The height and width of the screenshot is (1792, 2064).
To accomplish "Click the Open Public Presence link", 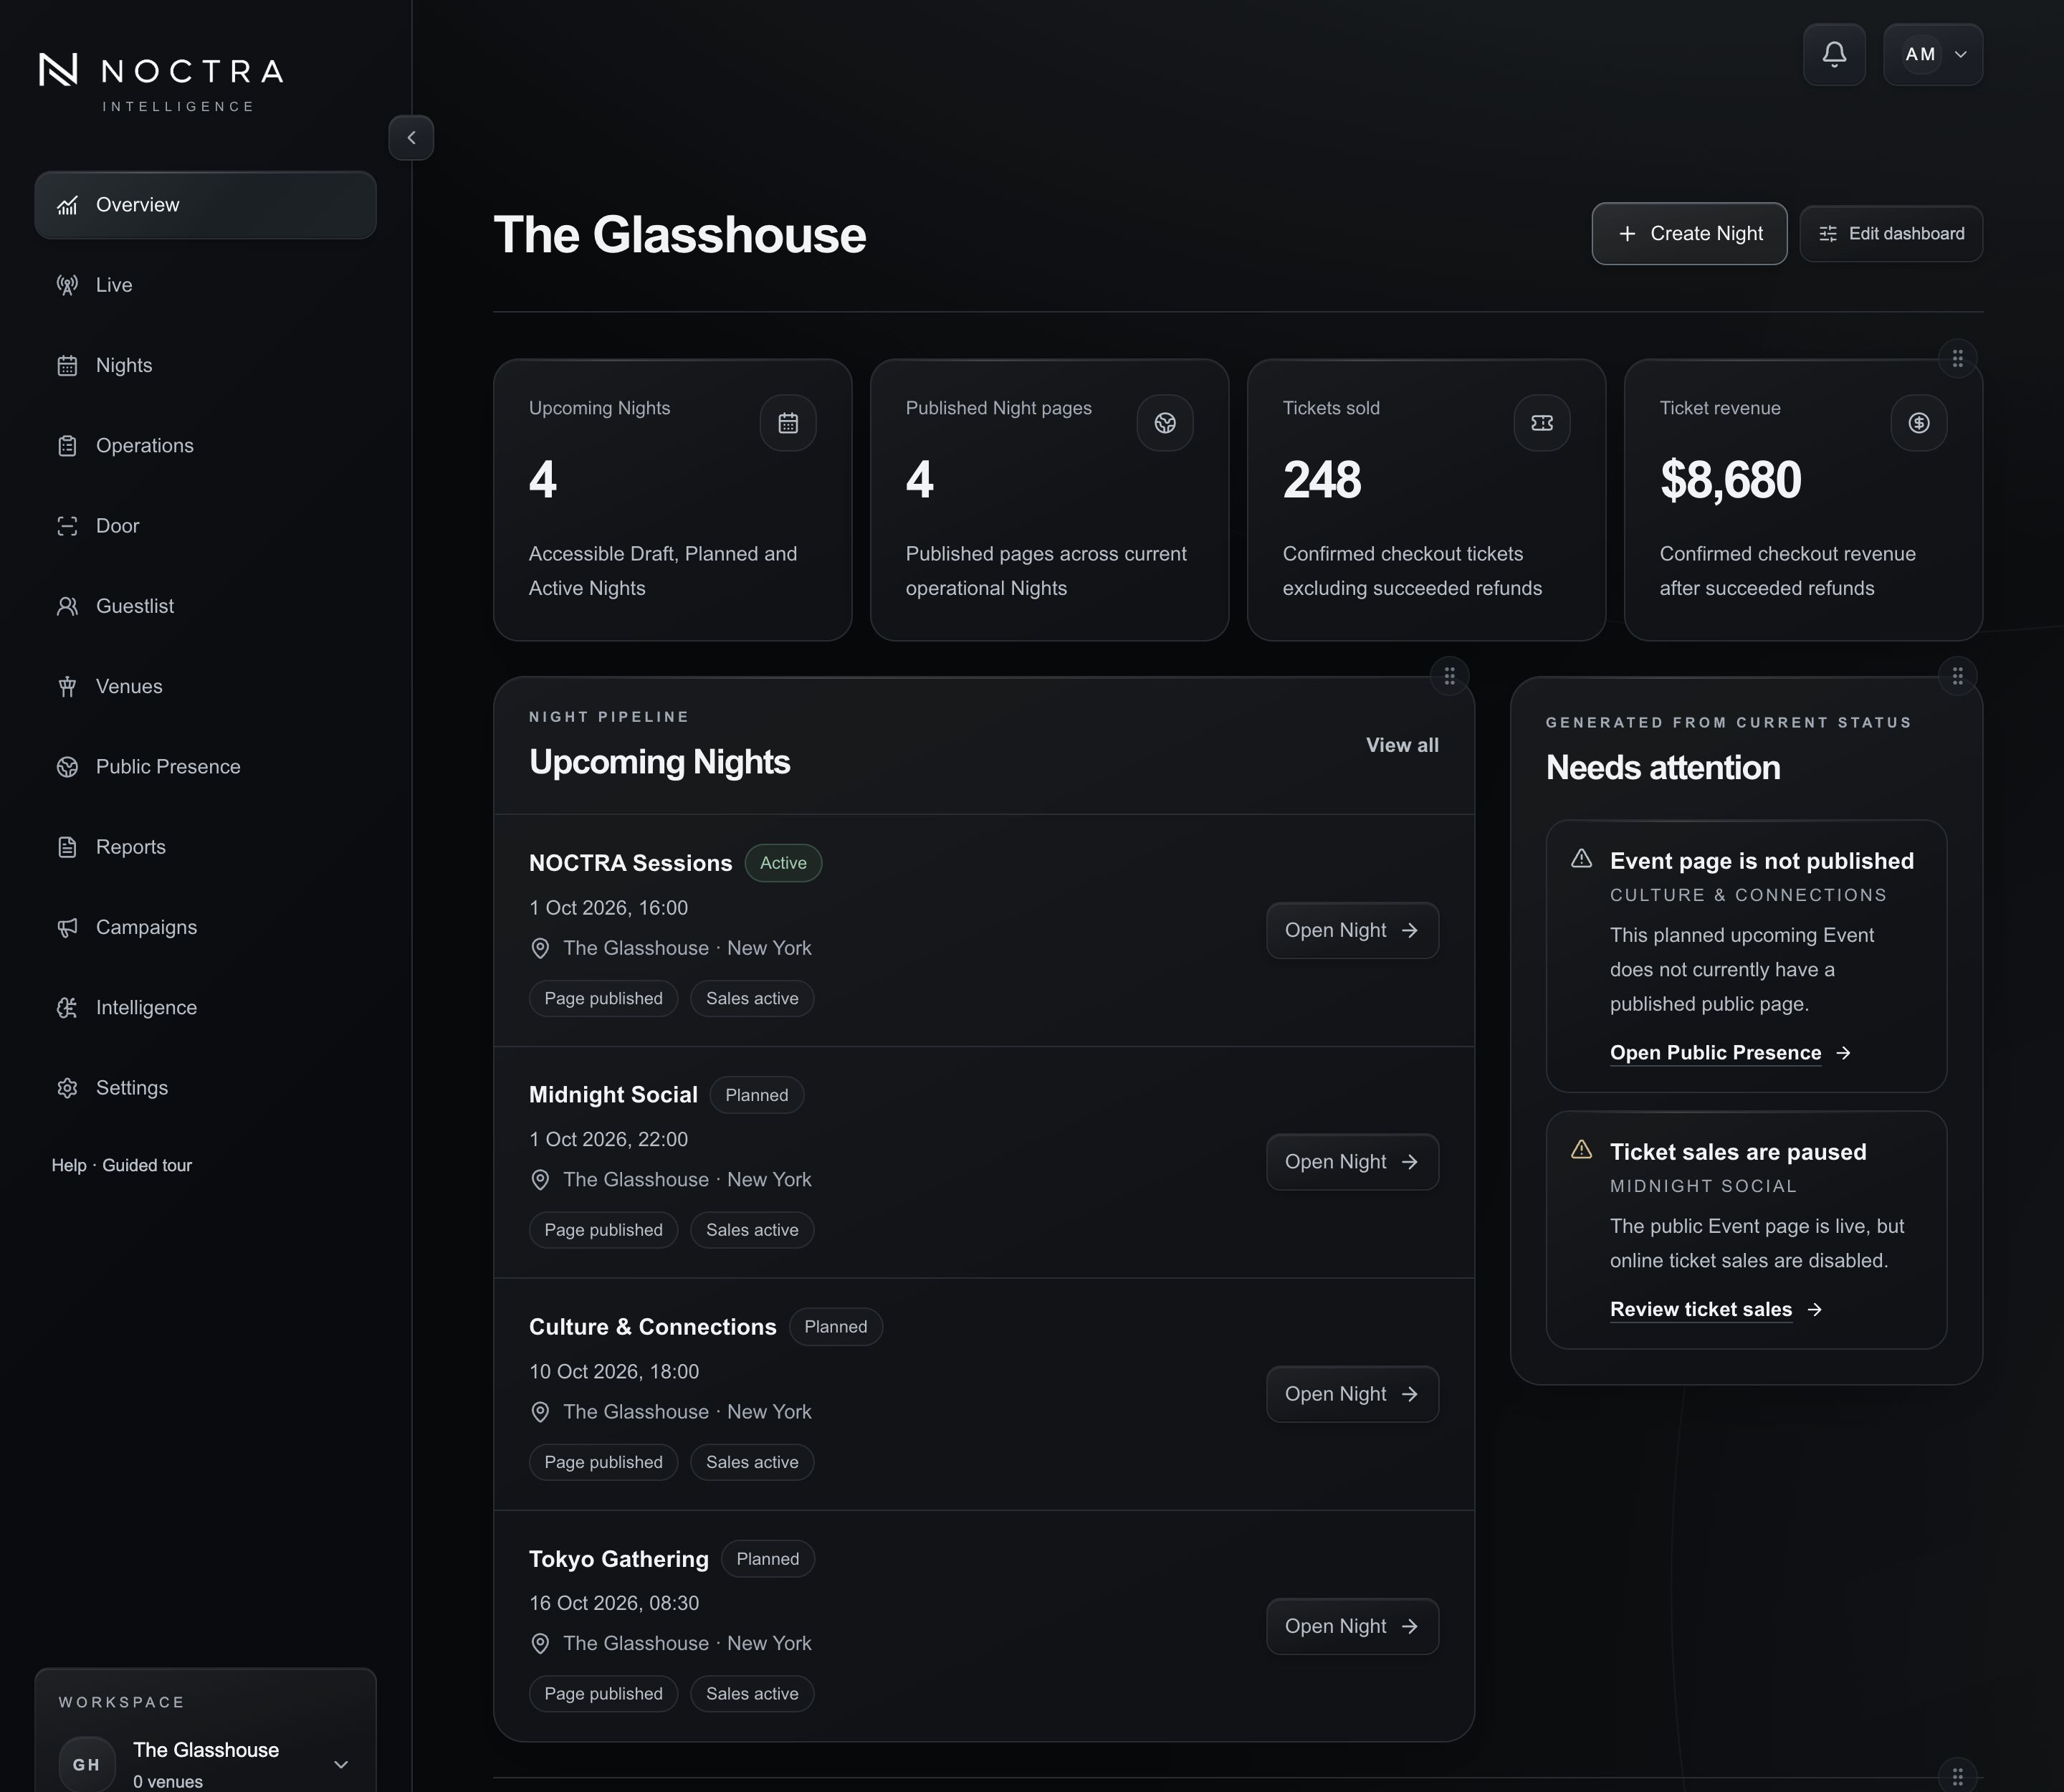I will (x=1730, y=1053).
